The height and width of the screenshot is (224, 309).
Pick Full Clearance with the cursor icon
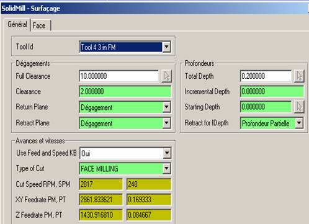pyautogui.click(x=166, y=76)
